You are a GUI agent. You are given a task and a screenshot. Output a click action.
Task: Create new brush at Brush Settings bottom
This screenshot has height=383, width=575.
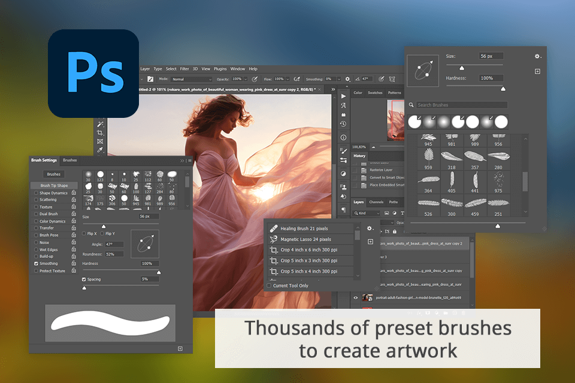(x=180, y=348)
